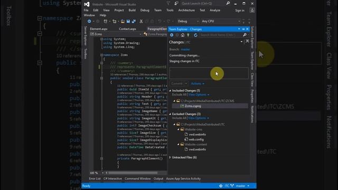Collapse the Included Changes section
The width and height of the screenshot is (338, 190).
[170, 91]
